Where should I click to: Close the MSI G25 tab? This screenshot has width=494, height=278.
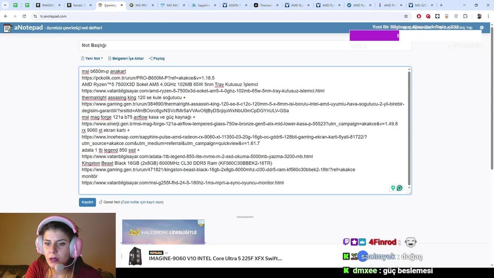pyautogui.click(x=432, y=5)
